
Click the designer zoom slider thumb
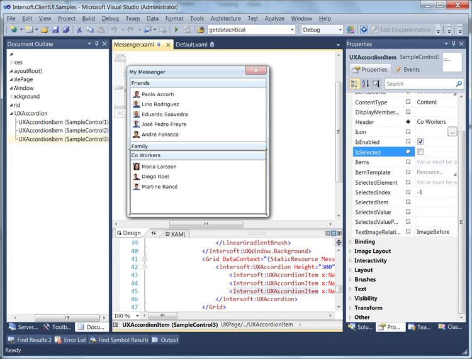(120, 87)
